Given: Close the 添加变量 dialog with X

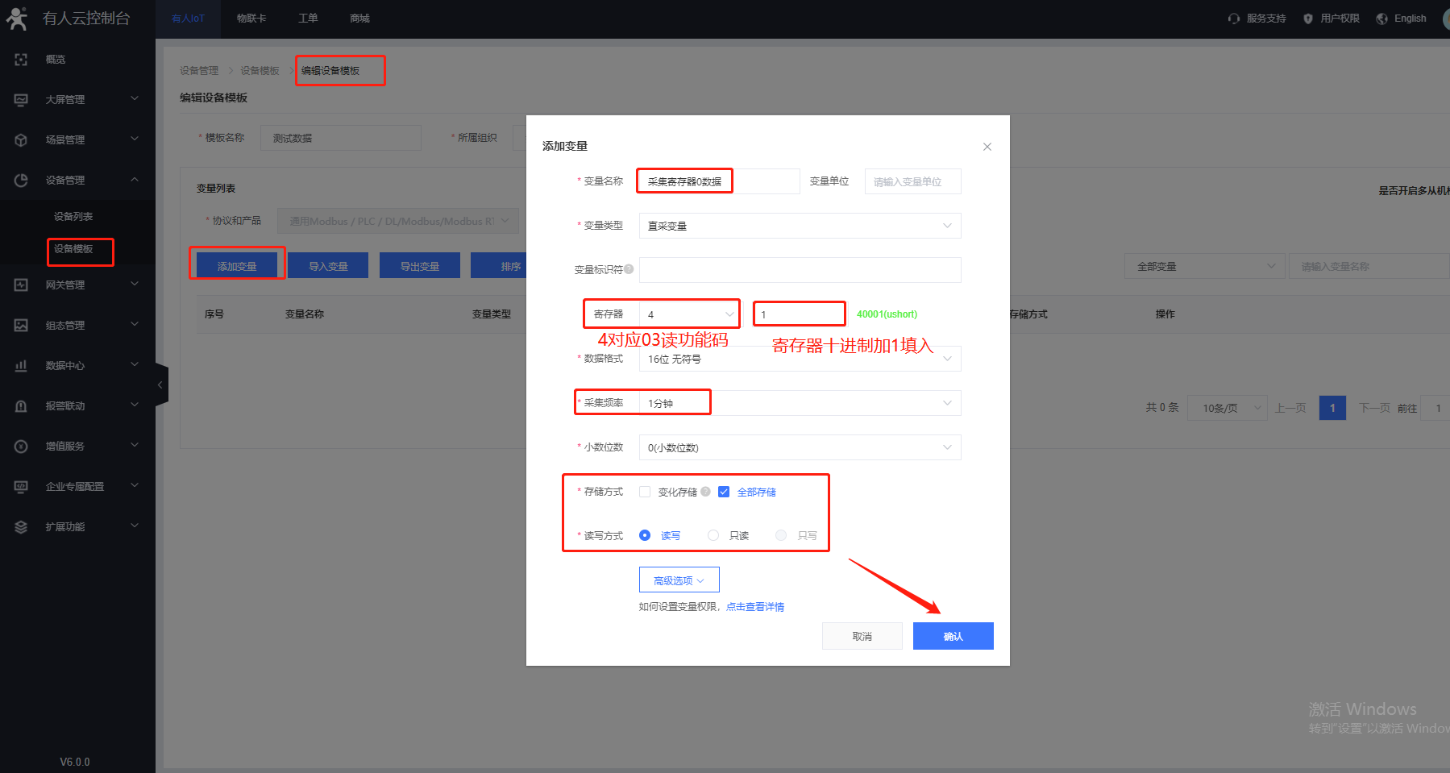Looking at the screenshot, I should pyautogui.click(x=987, y=147).
